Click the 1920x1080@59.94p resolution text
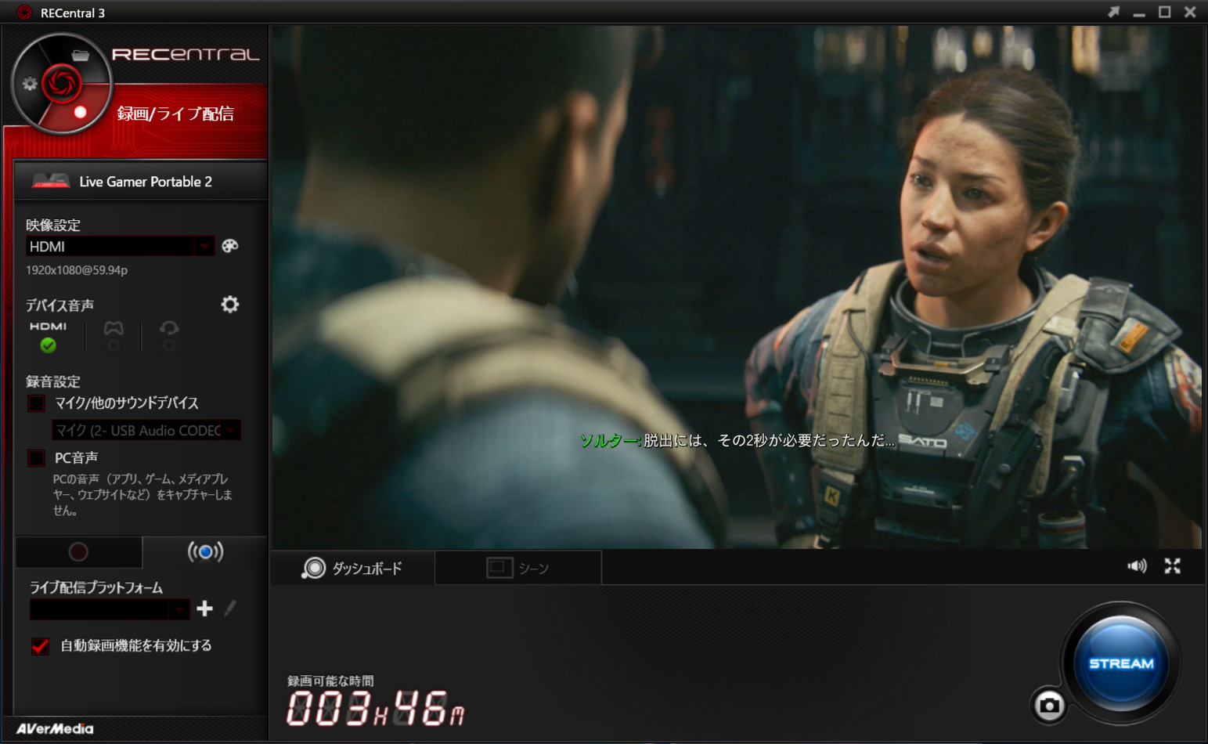Screen dimensions: 1208x744 pos(77,270)
